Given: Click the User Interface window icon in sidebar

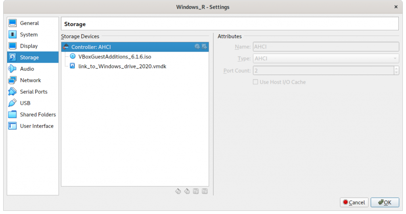Looking at the screenshot, I should click(12, 126).
